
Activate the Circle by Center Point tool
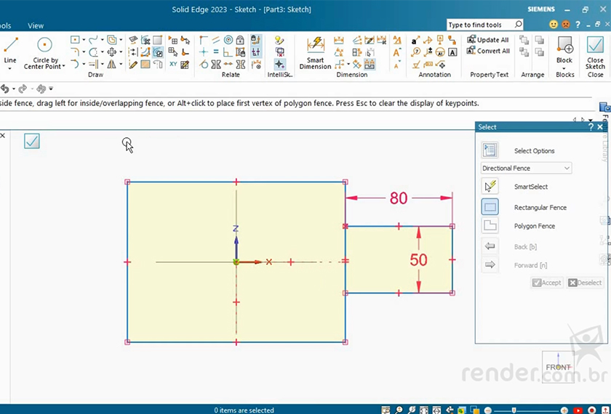45,46
